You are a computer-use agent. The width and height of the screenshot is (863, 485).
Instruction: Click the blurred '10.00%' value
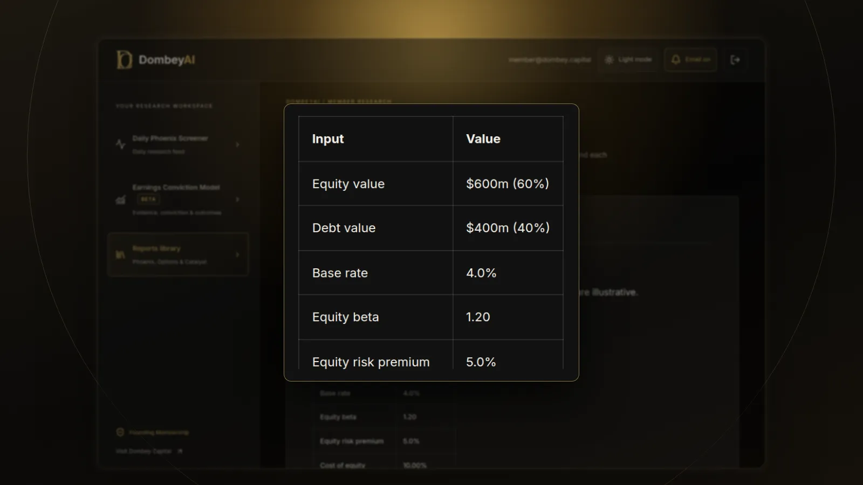tap(415, 465)
